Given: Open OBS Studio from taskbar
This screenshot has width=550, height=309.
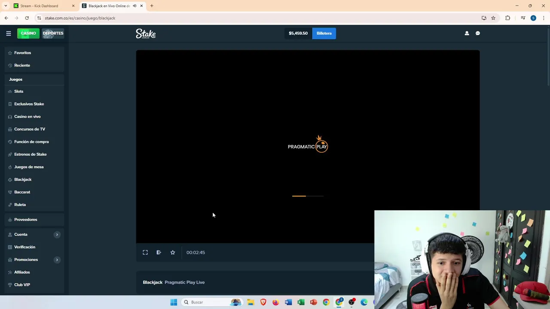Looking at the screenshot, I should [x=351, y=302].
